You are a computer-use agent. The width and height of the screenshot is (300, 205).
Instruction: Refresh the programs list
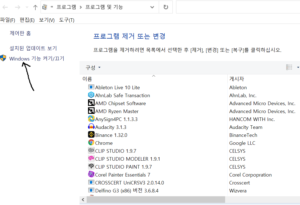point(166,7)
